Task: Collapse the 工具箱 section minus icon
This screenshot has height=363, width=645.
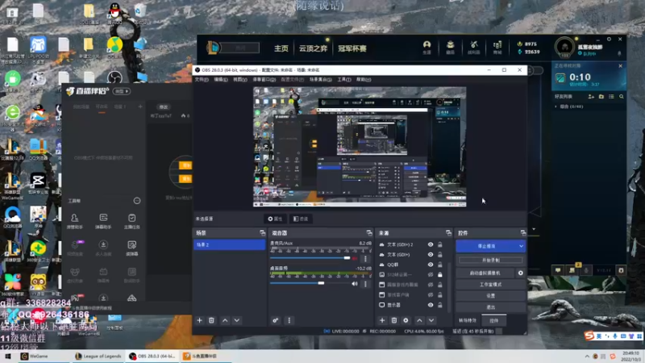Action: [x=137, y=201]
